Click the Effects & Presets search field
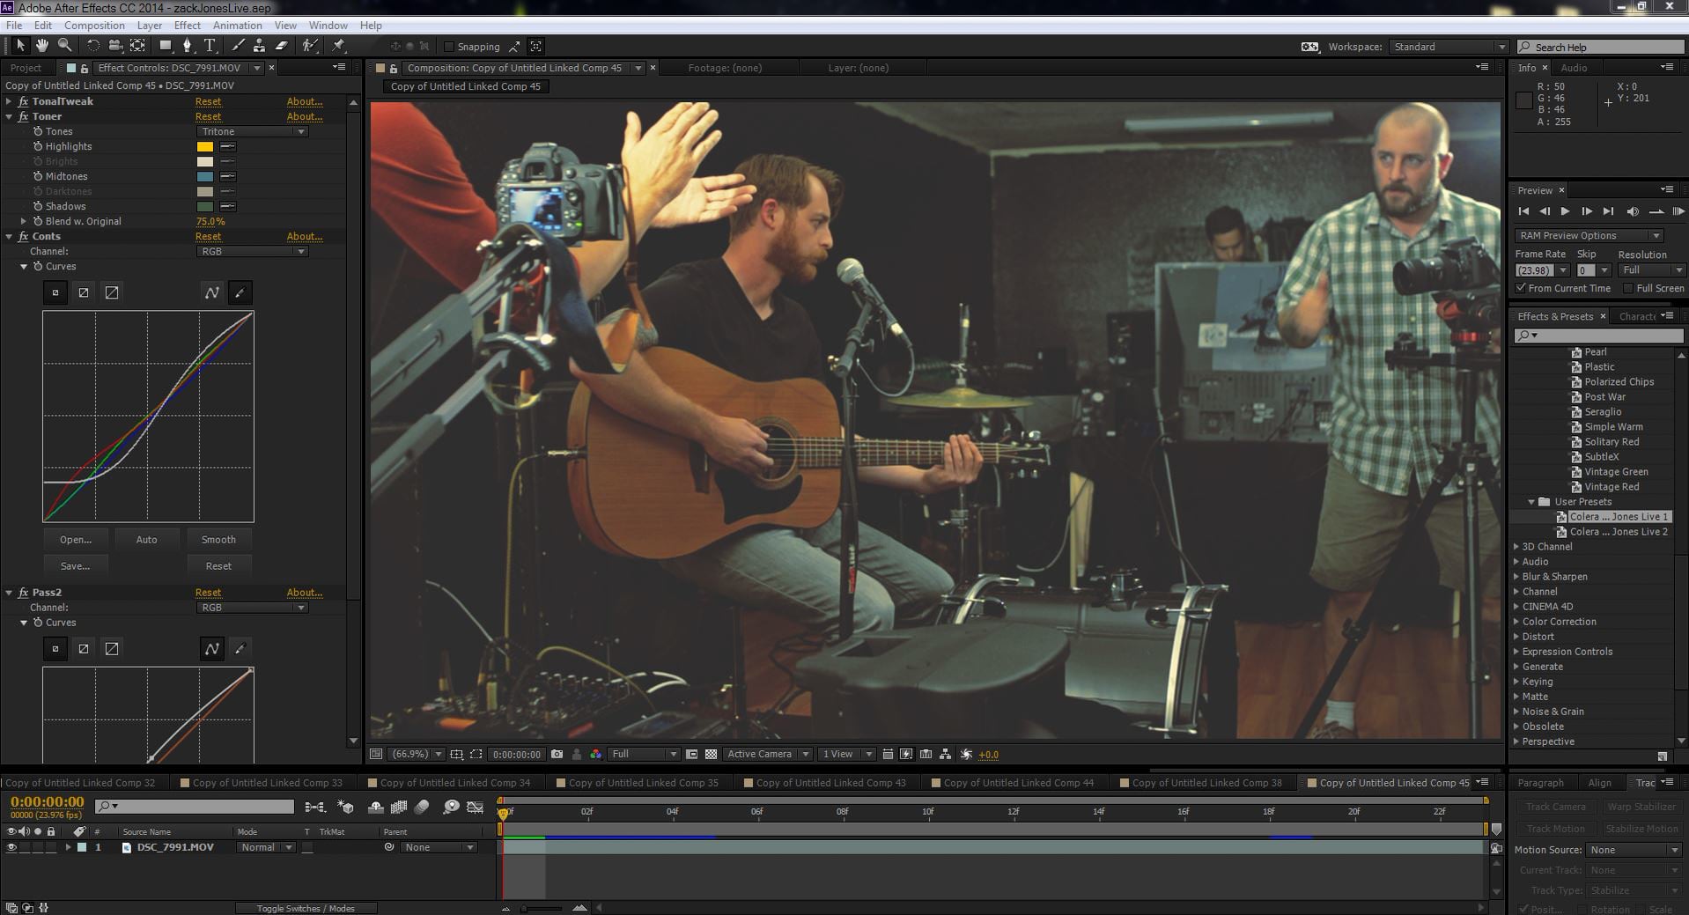The width and height of the screenshot is (1689, 915). (1599, 336)
